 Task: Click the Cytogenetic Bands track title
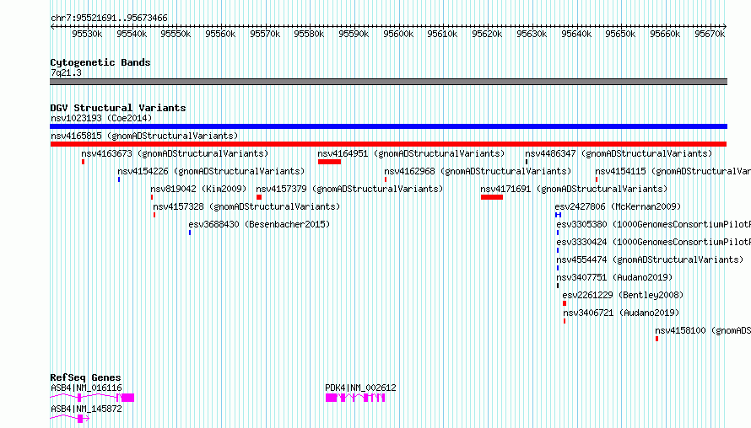100,62
